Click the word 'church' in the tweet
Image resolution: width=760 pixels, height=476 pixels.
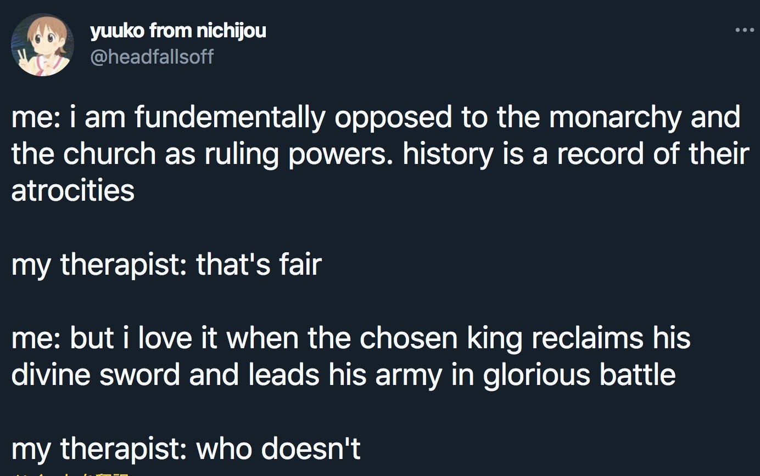[109, 155]
